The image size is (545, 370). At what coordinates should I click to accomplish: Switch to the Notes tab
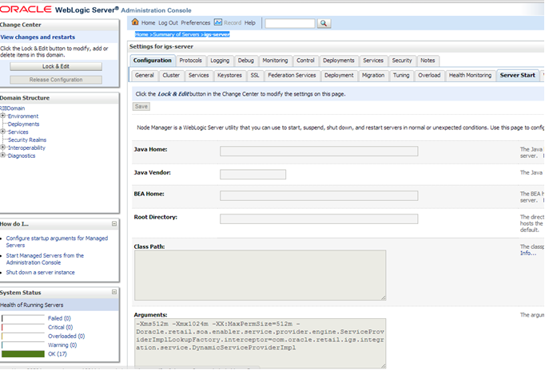point(428,61)
